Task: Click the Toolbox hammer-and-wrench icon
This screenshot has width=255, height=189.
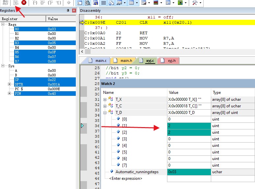Action: (195, 3)
